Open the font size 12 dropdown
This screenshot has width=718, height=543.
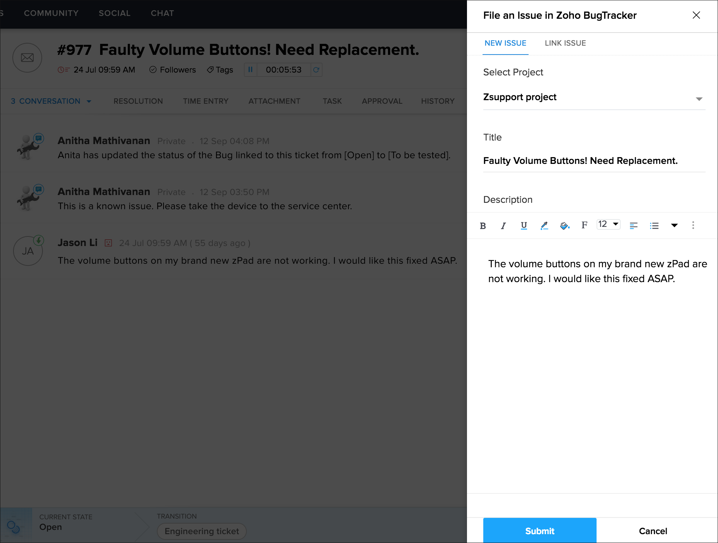[x=608, y=224]
